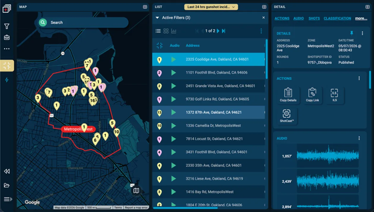Open Audio card vertical dots menu
The width and height of the screenshot is (374, 212).
(359, 138)
